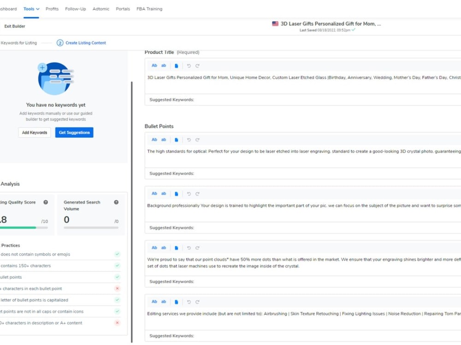The image size is (461, 345).
Task: Click into 'The high standards for optical' bullet field
Action: (x=303, y=156)
